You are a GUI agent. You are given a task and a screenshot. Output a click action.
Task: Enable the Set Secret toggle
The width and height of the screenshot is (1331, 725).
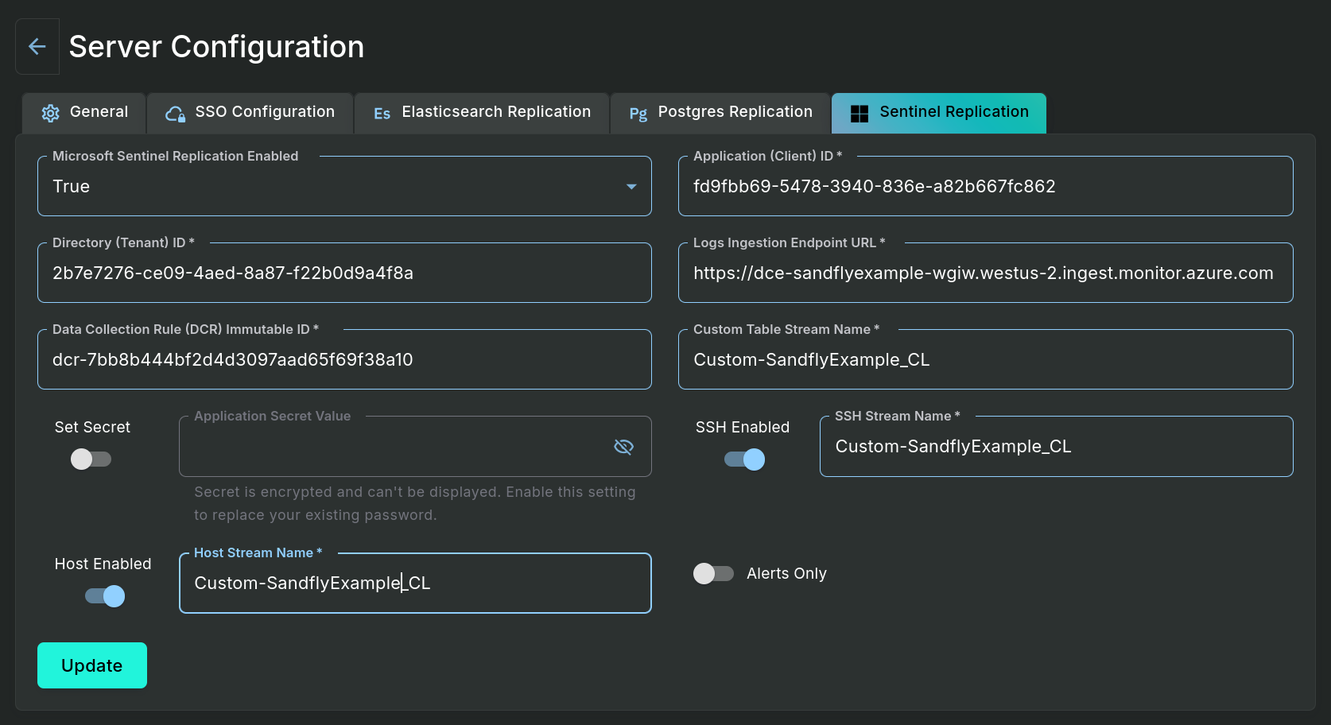tap(91, 459)
